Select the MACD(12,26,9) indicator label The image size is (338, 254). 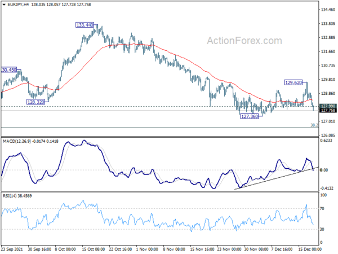click(x=17, y=142)
